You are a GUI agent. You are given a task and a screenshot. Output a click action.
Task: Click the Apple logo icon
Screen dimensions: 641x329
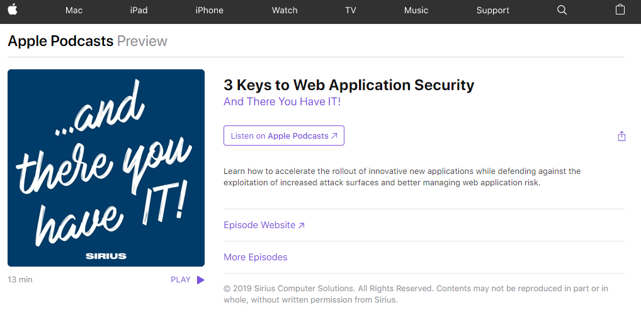pyautogui.click(x=13, y=9)
